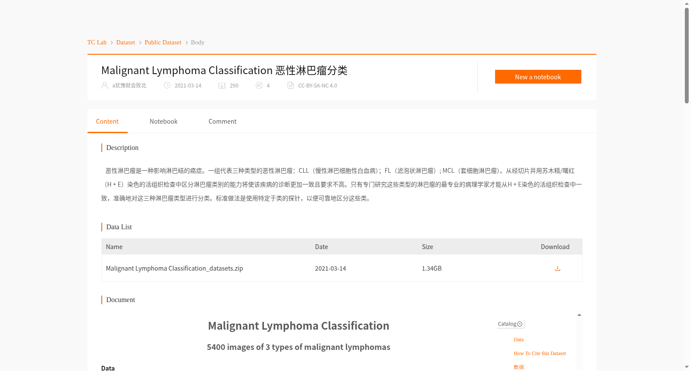Click the page vertical scrollbar thumb
This screenshot has width=690, height=371.
pos(687,55)
